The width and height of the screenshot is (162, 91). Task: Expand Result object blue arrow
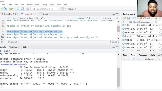(123, 36)
